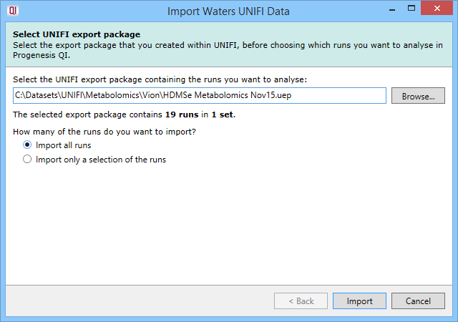Screen dimensions: 458x322
Task: Close the Import Waters UNIFI Data dialog
Action: (x=437, y=8)
